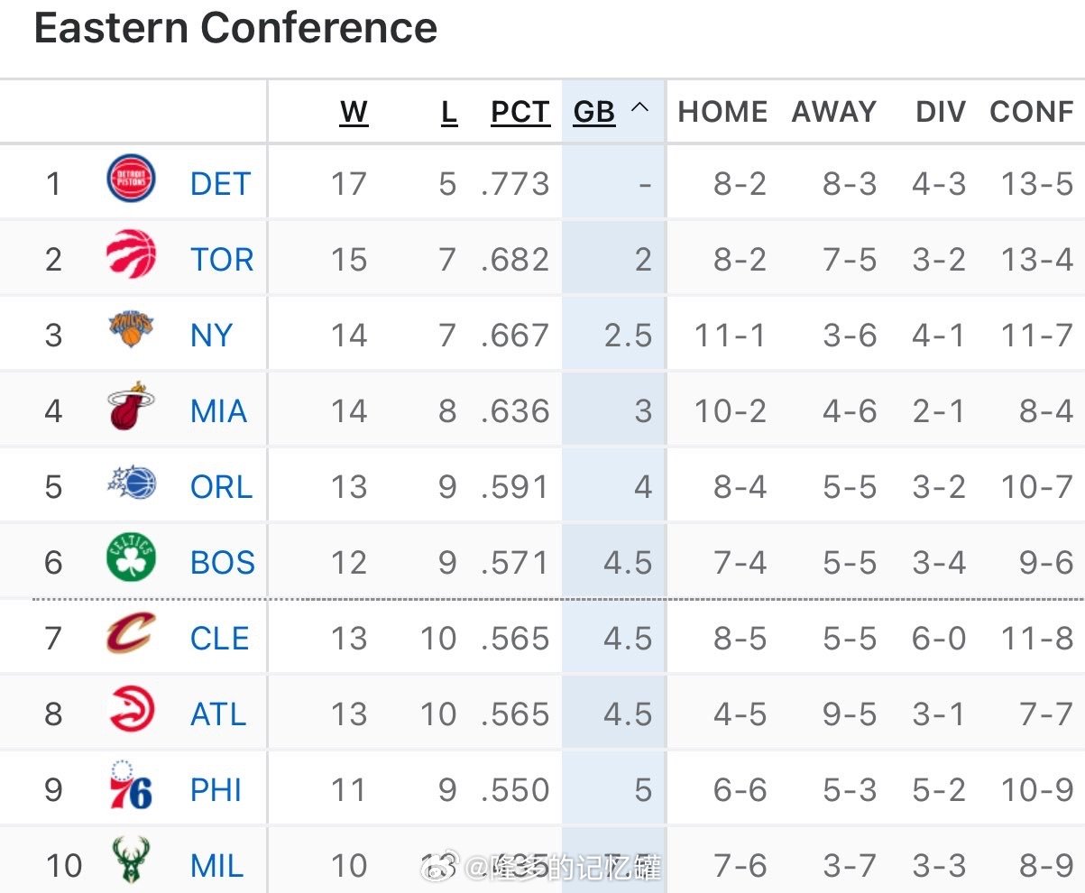Click the Miami Heat team logo
Image resolution: width=1085 pixels, height=893 pixels.
click(x=131, y=407)
